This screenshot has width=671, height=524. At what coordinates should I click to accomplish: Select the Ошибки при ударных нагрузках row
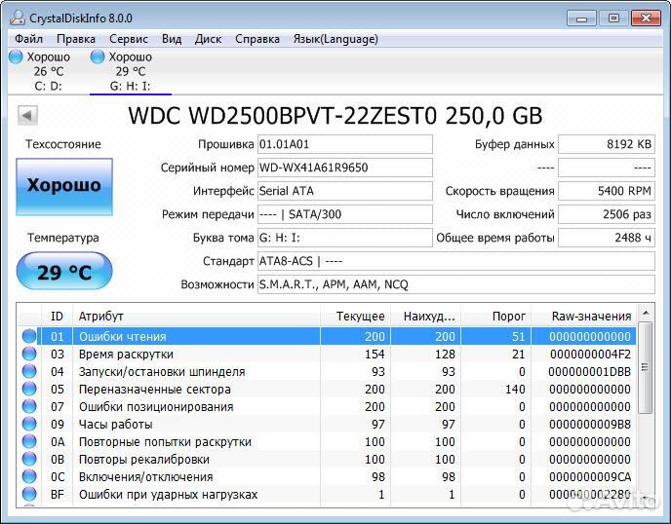[328, 494]
